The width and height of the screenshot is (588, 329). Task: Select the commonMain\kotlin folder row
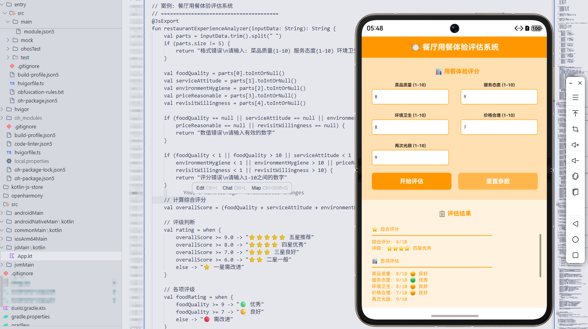click(61, 230)
